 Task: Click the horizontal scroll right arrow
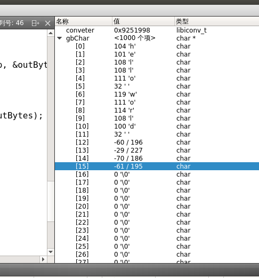[x=43, y=259]
